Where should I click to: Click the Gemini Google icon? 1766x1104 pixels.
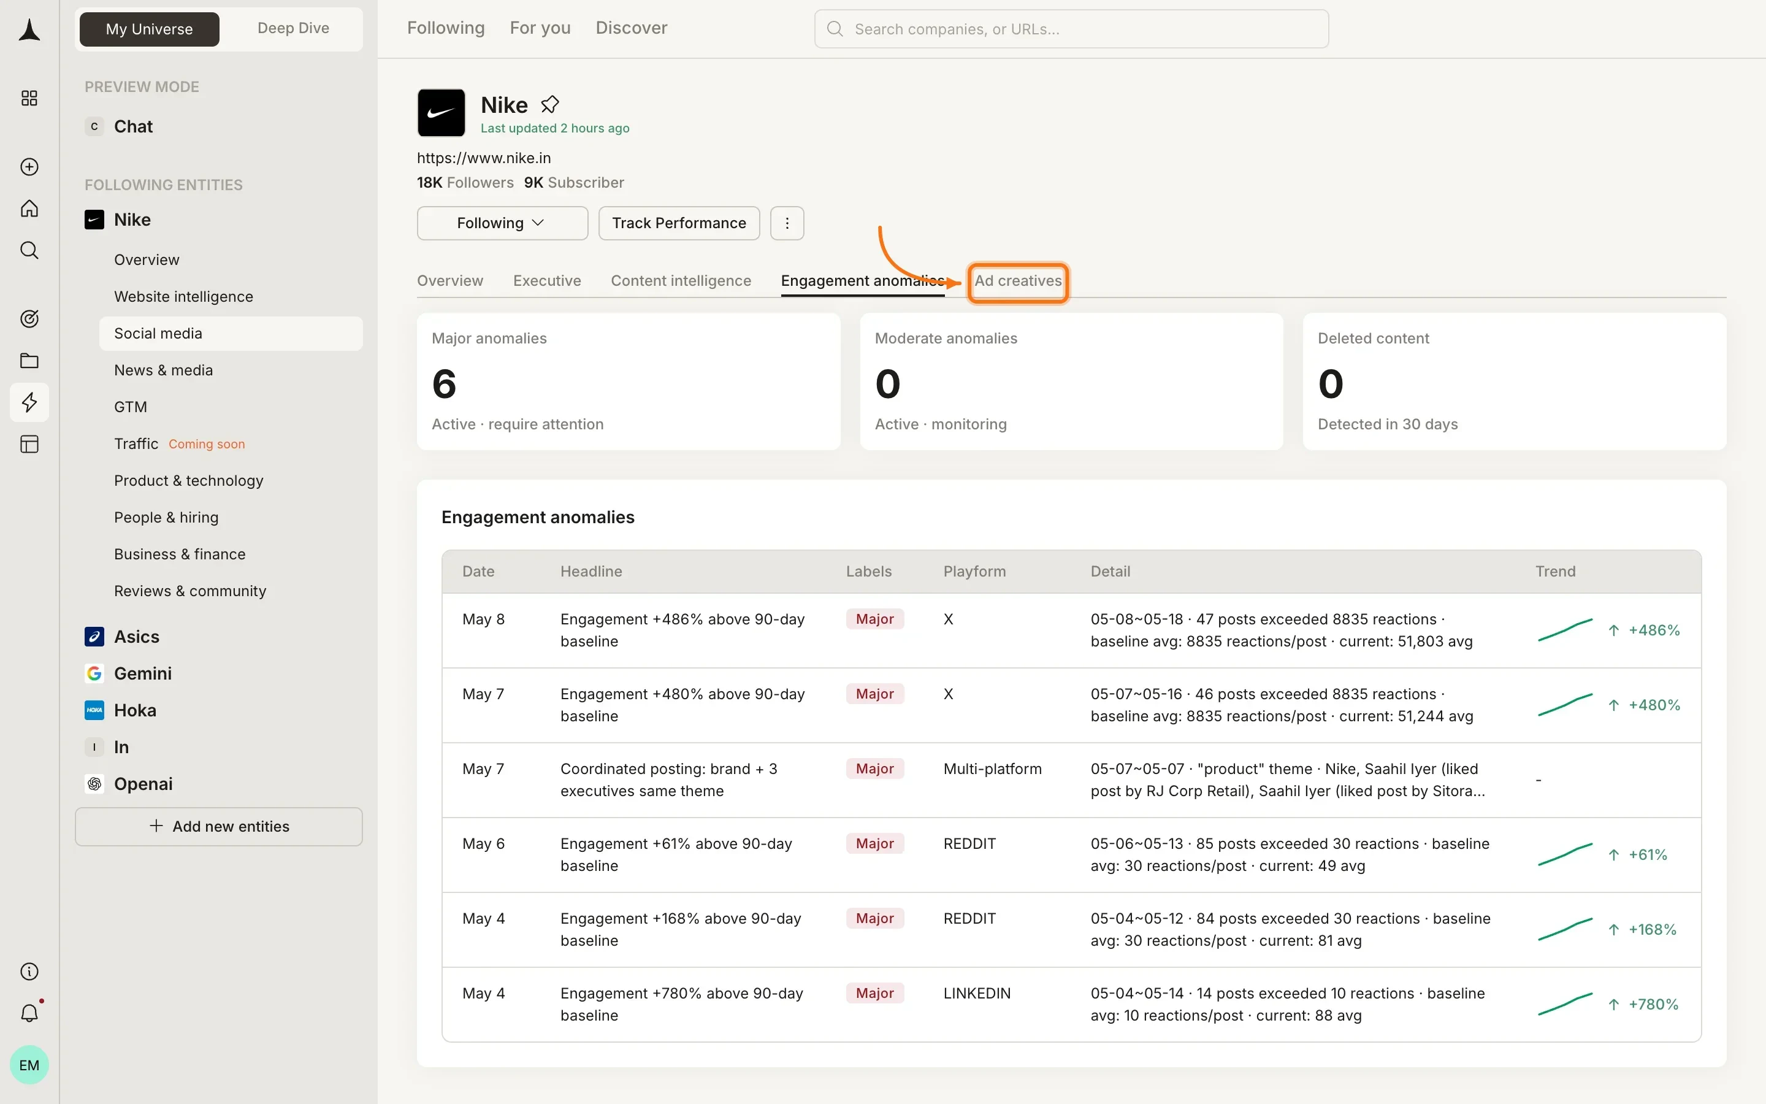[94, 673]
